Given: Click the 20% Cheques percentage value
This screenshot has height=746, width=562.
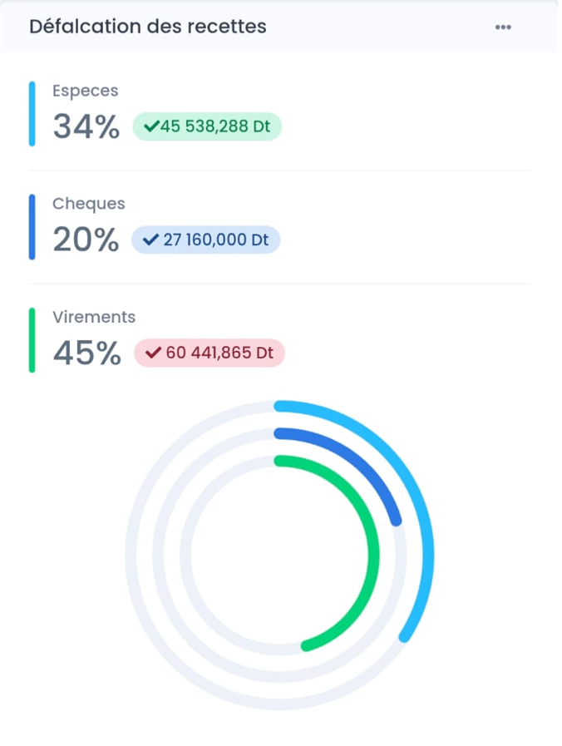Looking at the screenshot, I should pos(86,240).
